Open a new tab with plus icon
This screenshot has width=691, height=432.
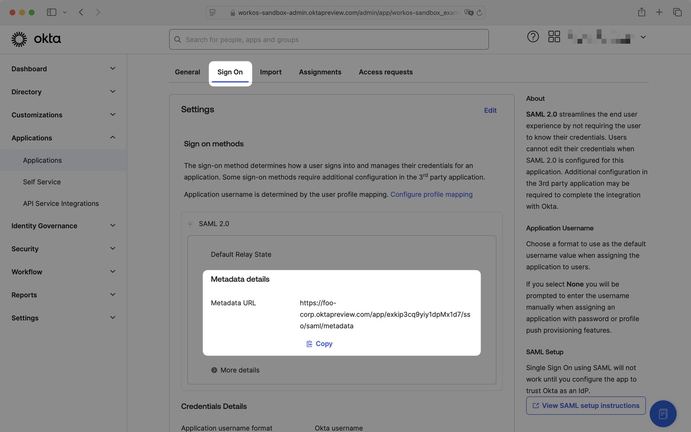click(659, 12)
